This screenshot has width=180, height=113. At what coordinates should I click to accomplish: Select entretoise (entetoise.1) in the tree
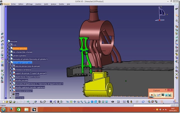[x=24, y=91]
